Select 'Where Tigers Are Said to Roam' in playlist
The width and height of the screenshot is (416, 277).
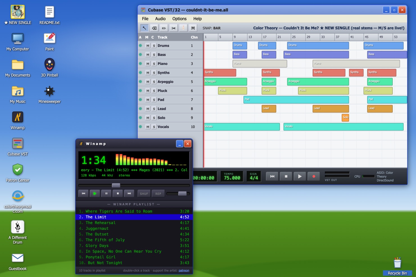click(134, 211)
